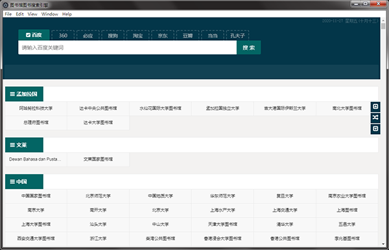Click the vertical scrollbar thumb

coord(383,27)
